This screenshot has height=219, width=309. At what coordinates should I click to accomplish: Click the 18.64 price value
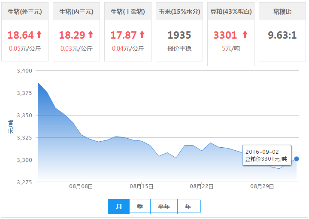click(x=21, y=35)
